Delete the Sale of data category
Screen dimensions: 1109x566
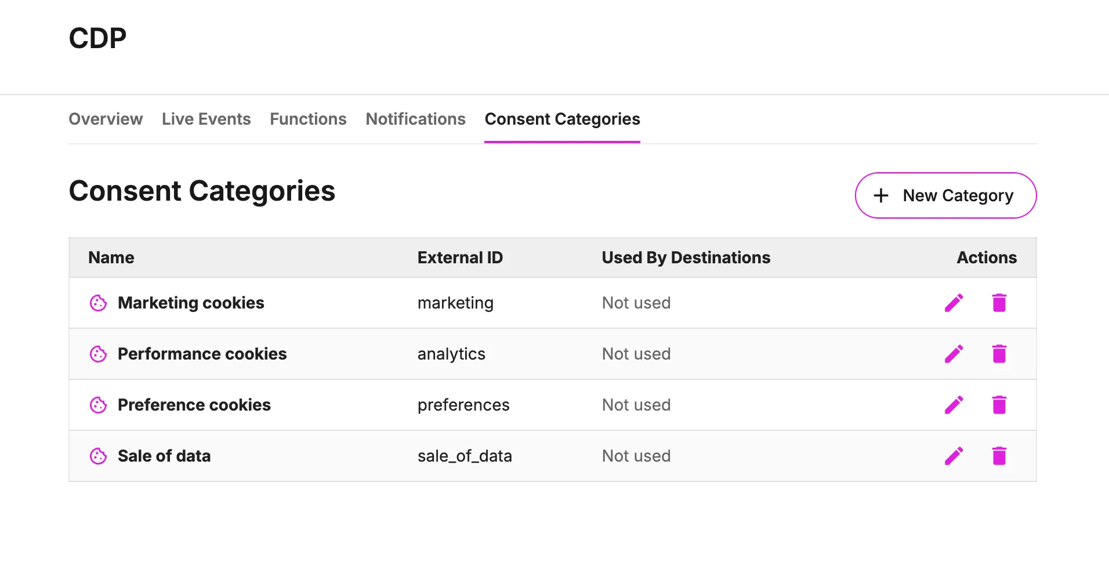999,456
